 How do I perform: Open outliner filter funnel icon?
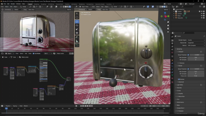[x=200, y=6]
